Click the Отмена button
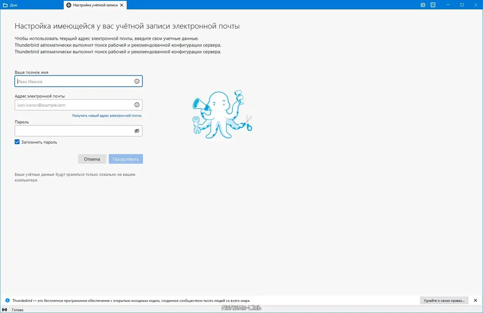 coord(92,159)
